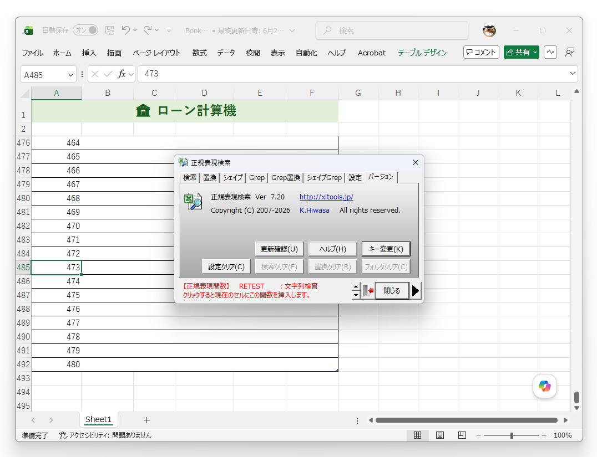Select the Sheet1 tab
This screenshot has height=457, width=597.
coord(99,419)
